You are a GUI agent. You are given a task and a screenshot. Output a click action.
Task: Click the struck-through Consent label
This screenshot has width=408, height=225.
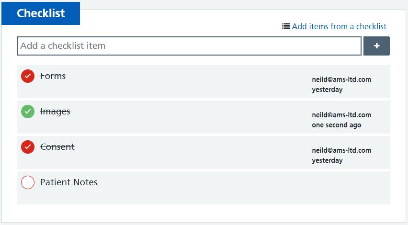(57, 146)
